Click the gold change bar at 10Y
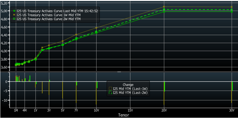 click(96, 93)
